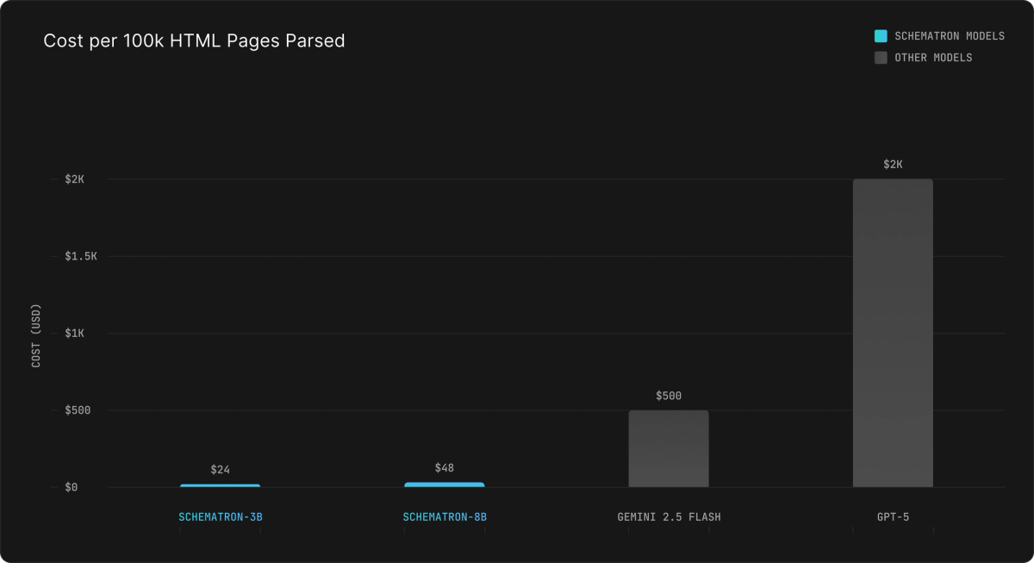Expand details for the GEMINI 2.5 FLASH entry

point(669,516)
